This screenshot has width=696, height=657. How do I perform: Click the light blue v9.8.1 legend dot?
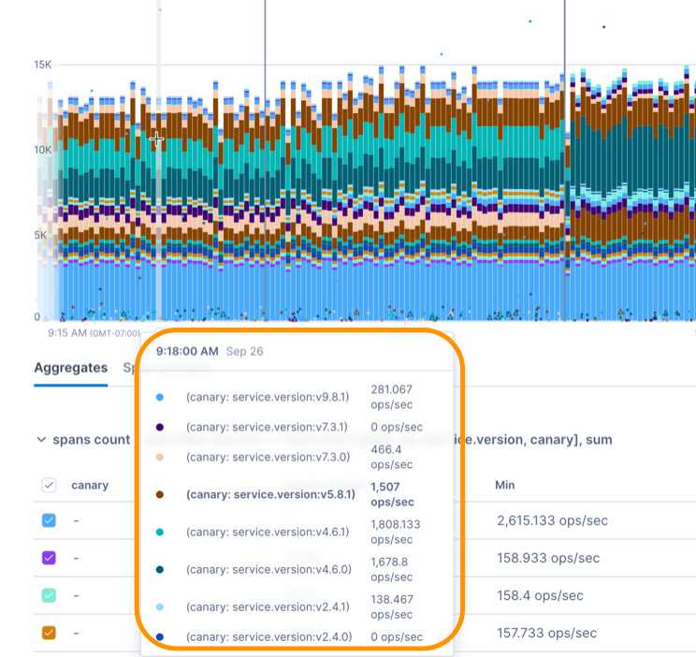click(x=160, y=397)
